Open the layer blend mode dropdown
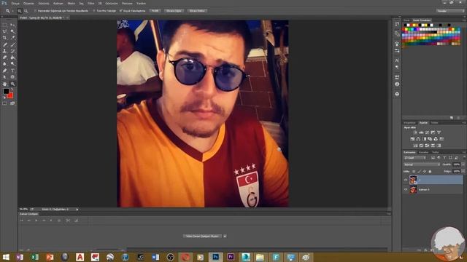Viewport: 467px width, 262px height. [x=422, y=164]
